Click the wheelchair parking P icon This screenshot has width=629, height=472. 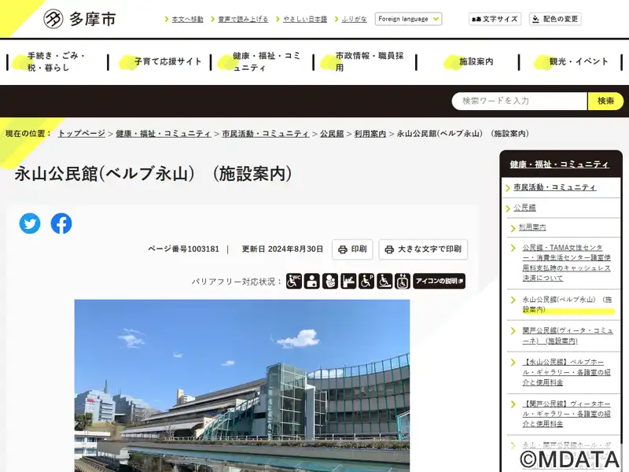coord(366,281)
